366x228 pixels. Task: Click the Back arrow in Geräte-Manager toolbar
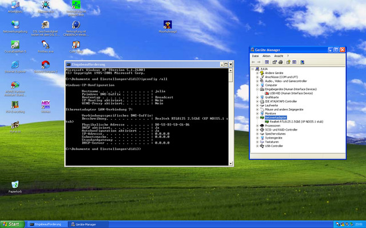click(253, 62)
